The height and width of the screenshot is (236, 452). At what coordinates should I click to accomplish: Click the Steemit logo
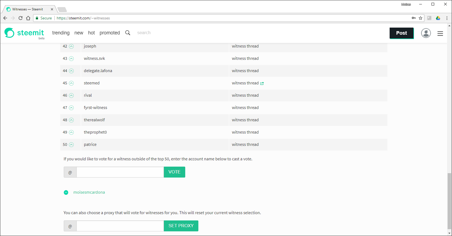(x=24, y=33)
